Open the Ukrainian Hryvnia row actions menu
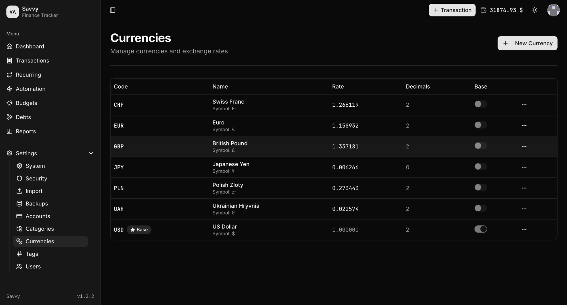Screen dimensions: 567x305 (524, 209)
